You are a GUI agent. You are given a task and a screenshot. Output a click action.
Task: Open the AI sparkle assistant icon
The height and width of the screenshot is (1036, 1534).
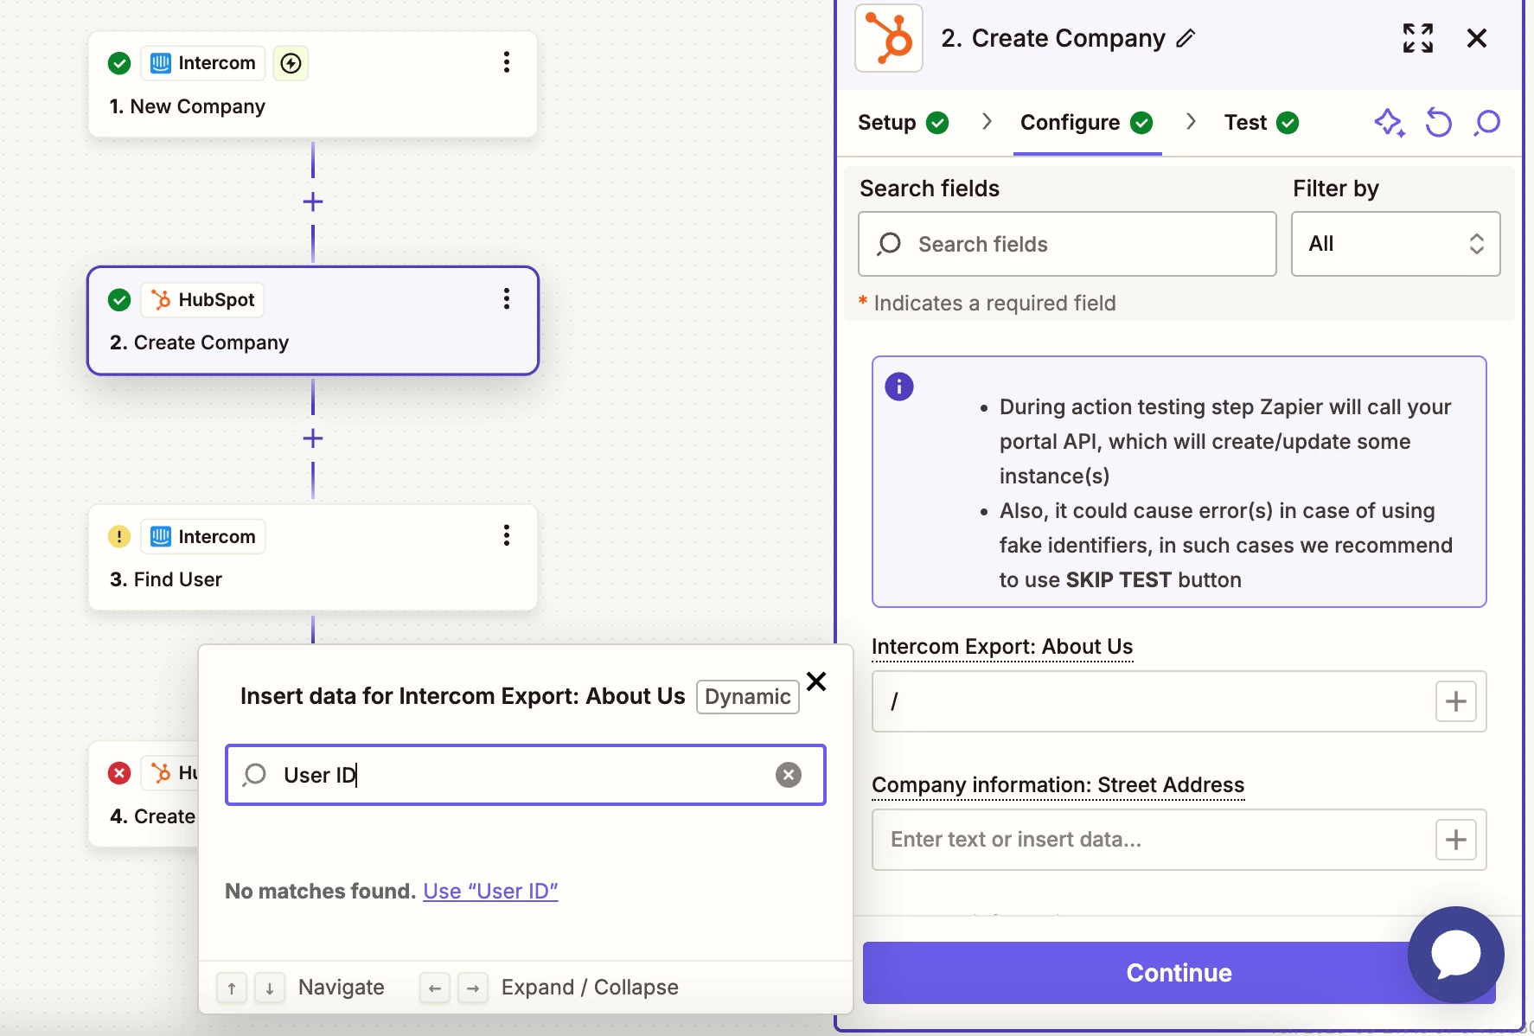point(1390,123)
